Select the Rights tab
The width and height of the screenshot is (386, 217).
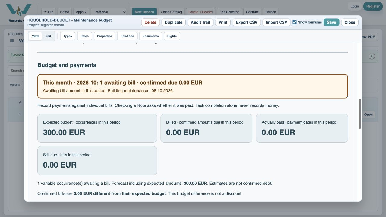tap(172, 36)
